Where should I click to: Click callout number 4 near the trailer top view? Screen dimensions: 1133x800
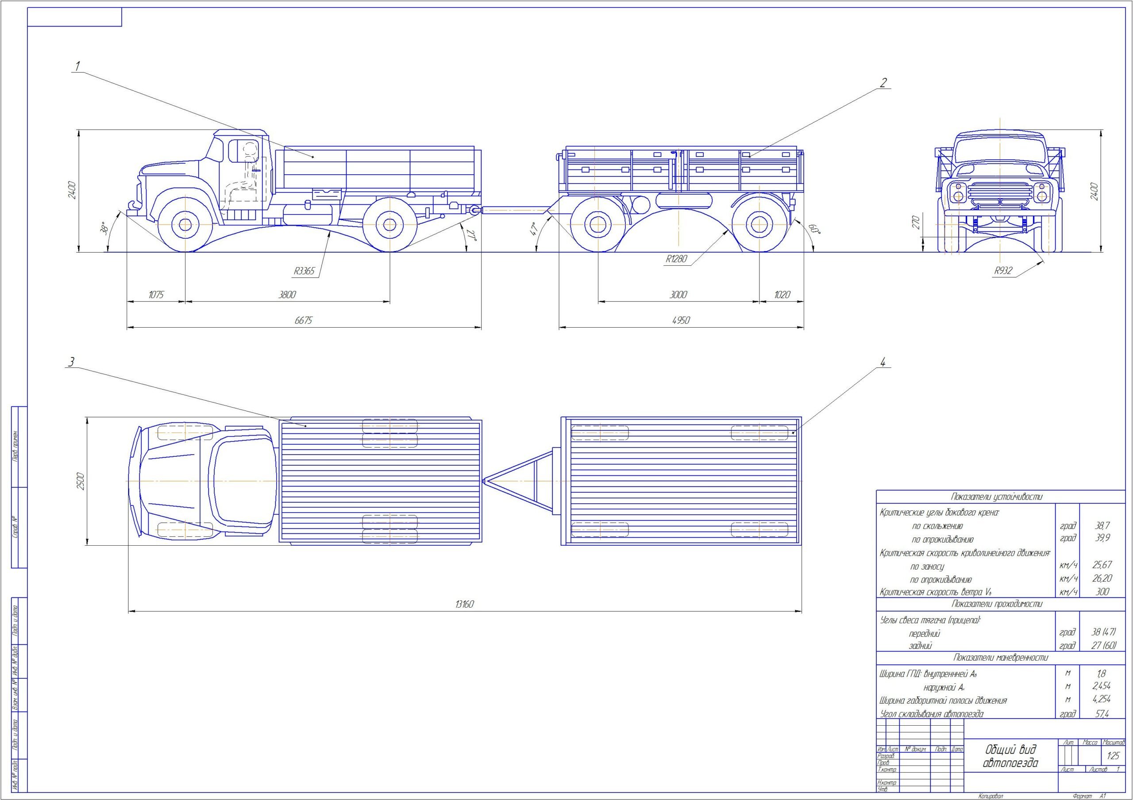(883, 363)
